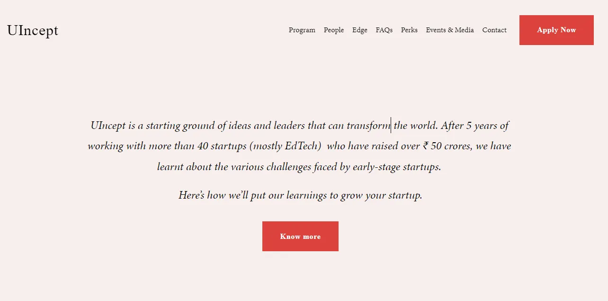Click "transform" in the intro sentence
This screenshot has width=608, height=301.
click(x=368, y=126)
